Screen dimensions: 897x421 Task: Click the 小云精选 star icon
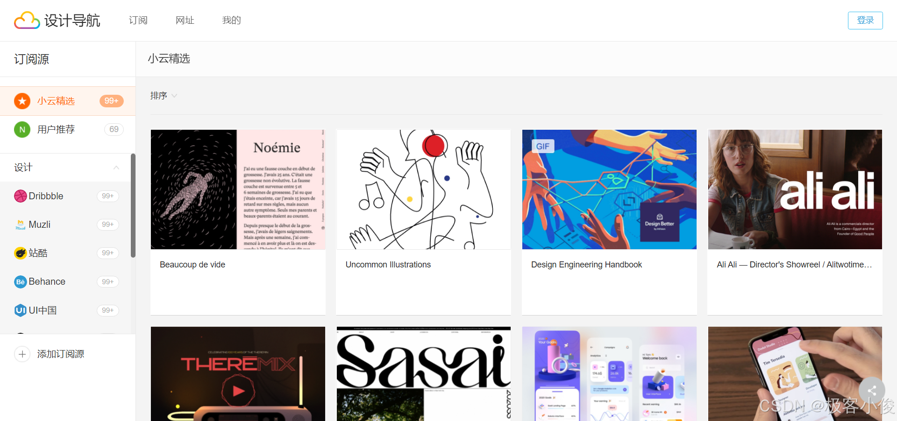(22, 101)
